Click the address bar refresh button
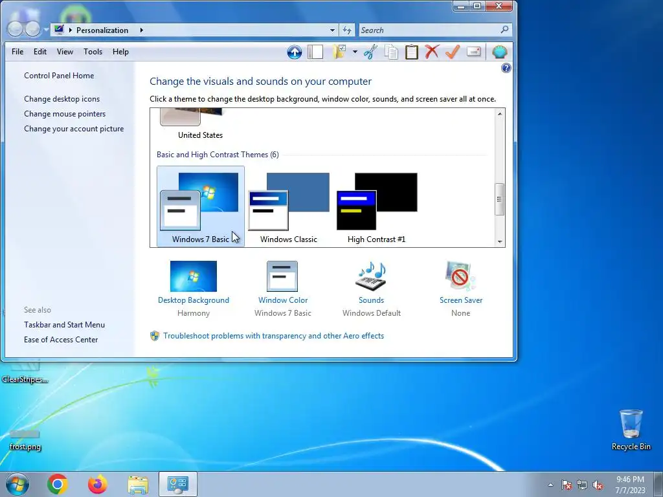Screen dimensions: 663x497 [x=347, y=30]
